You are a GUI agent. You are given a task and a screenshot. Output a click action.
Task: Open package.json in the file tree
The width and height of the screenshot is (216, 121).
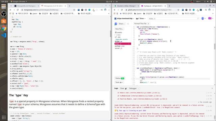[119, 46]
